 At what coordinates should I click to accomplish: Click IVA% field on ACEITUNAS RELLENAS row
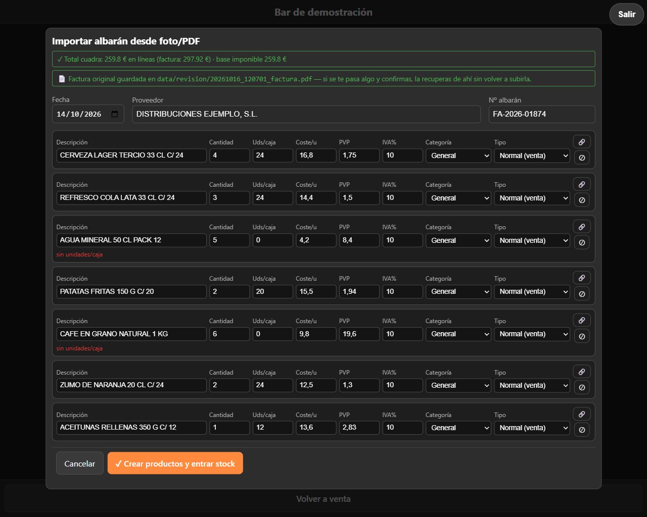(x=402, y=428)
